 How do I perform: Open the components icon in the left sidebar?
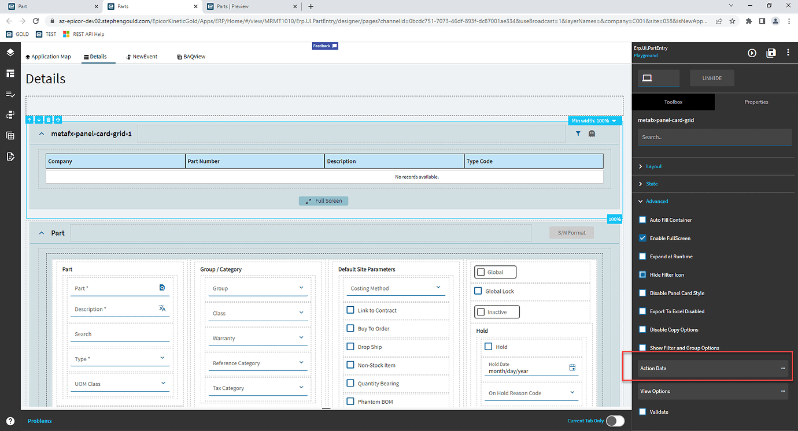point(10,114)
